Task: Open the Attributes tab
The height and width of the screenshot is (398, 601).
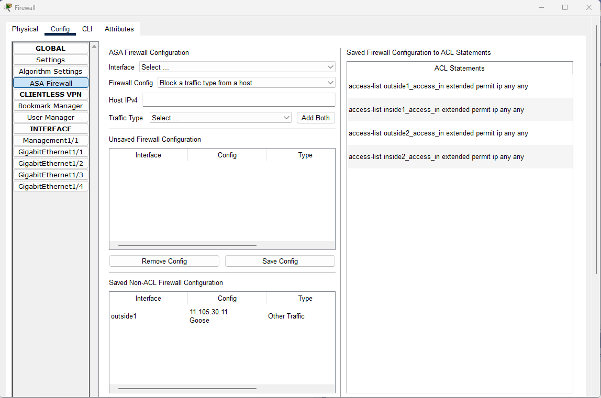Action: click(x=119, y=29)
